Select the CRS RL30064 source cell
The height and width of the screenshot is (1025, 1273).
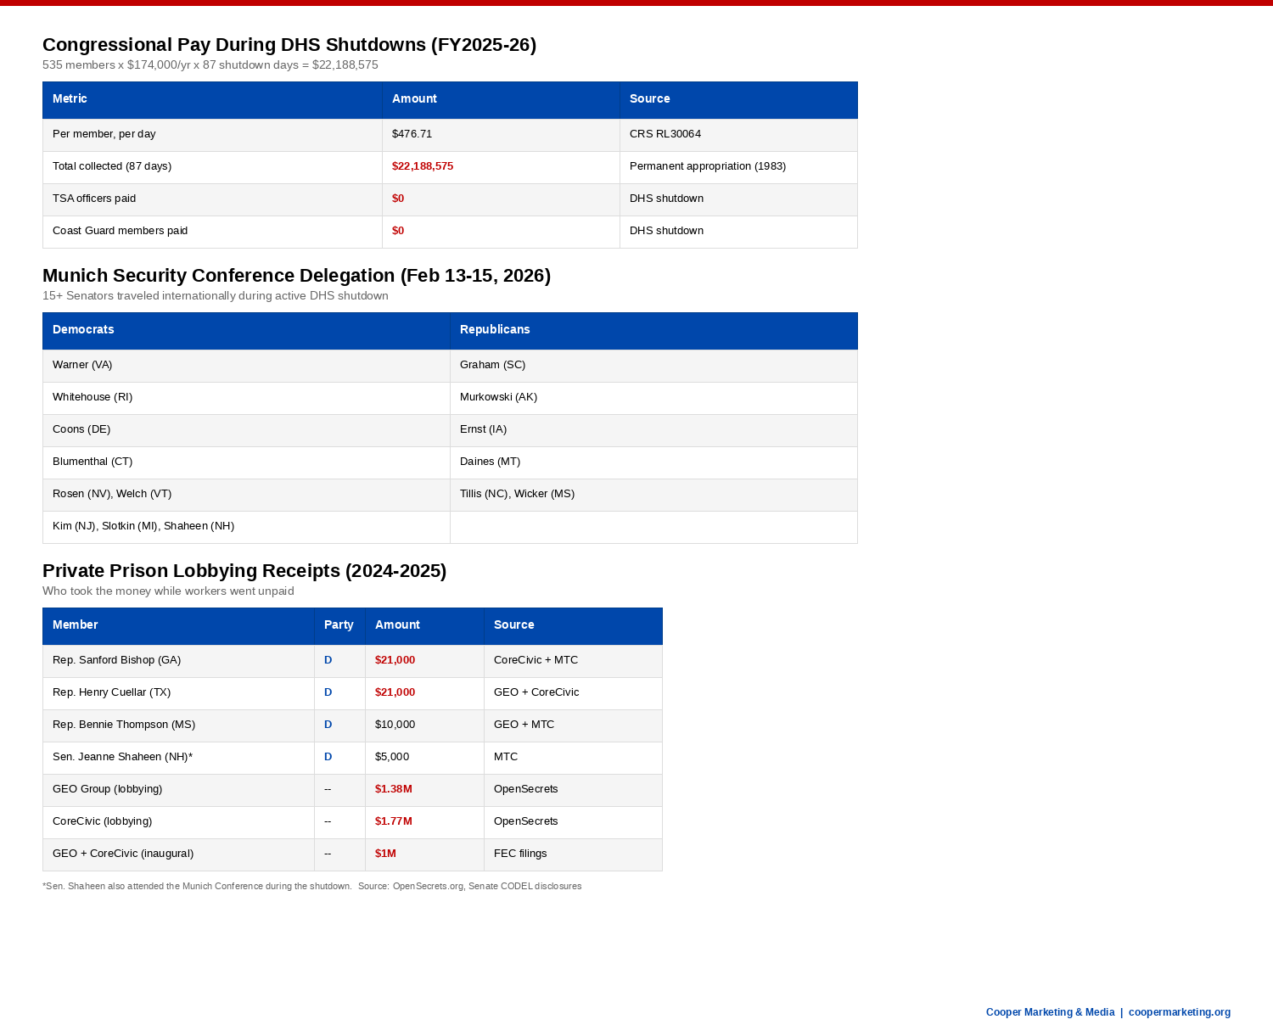(x=738, y=135)
